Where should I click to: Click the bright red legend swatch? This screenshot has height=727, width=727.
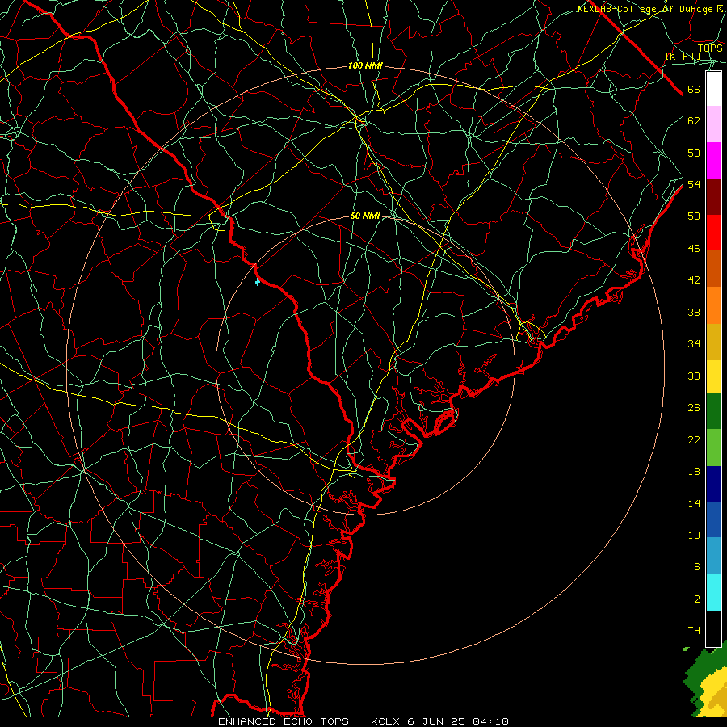[x=713, y=233]
